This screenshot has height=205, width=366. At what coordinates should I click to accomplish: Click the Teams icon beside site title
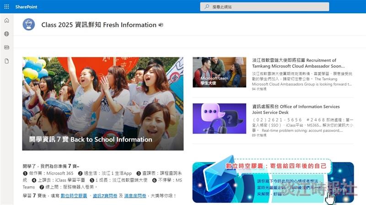pos(161,25)
